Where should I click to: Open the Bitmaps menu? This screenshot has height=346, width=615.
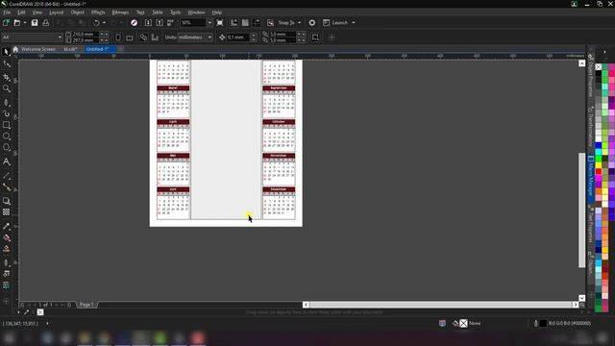click(x=120, y=12)
